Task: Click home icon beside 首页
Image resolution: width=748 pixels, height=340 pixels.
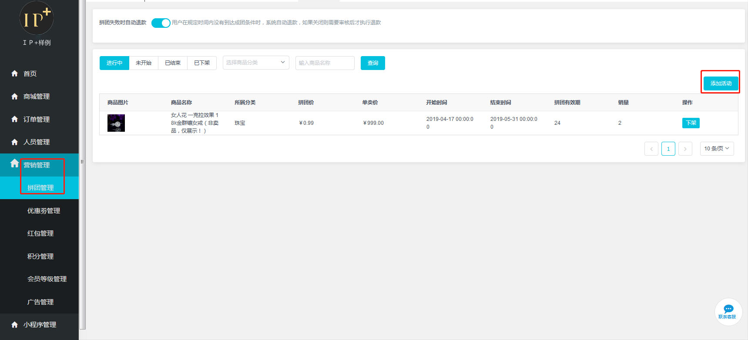Action: (x=14, y=73)
